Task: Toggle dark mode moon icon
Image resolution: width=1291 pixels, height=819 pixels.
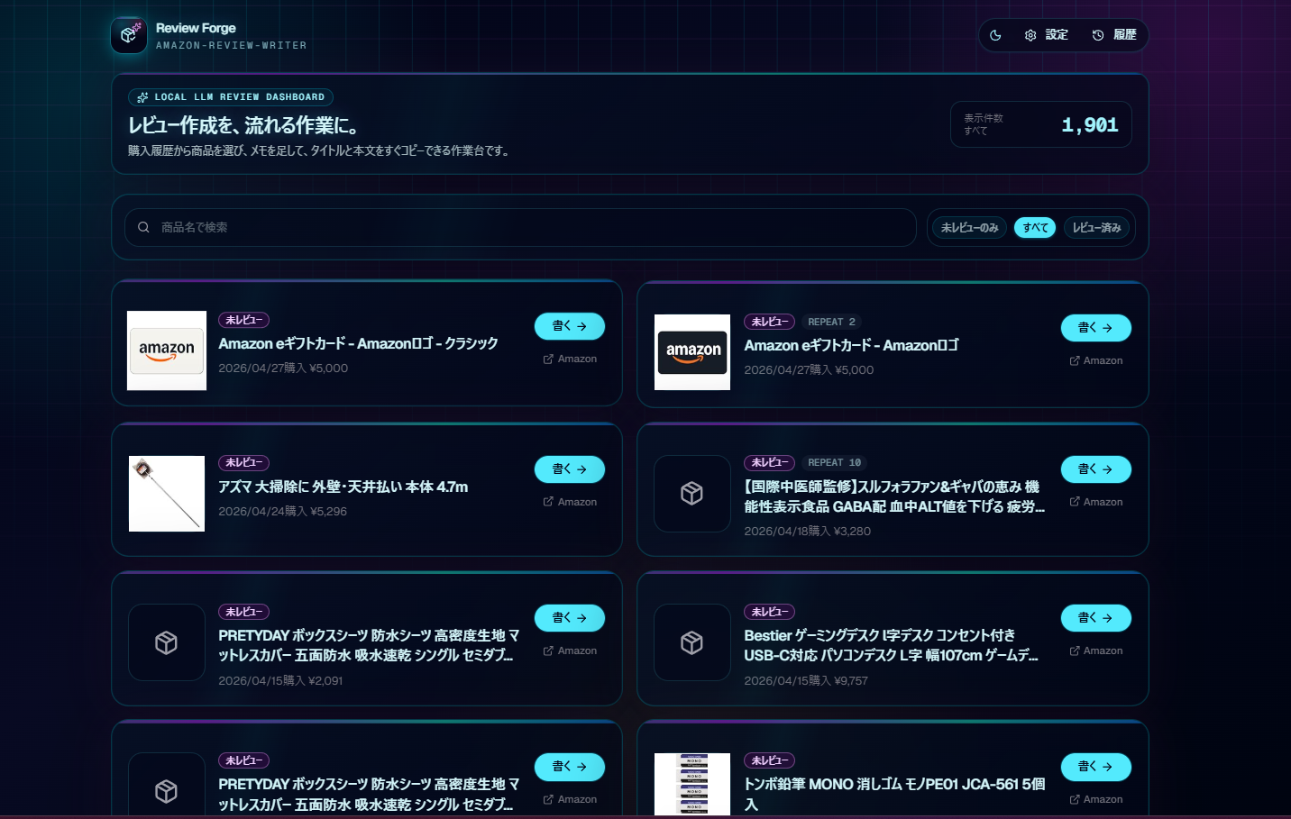Action: coord(995,35)
